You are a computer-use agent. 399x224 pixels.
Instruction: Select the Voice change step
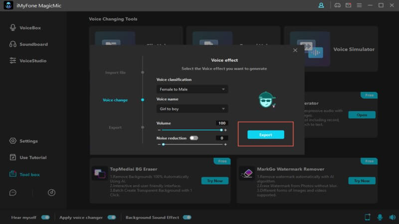click(115, 100)
